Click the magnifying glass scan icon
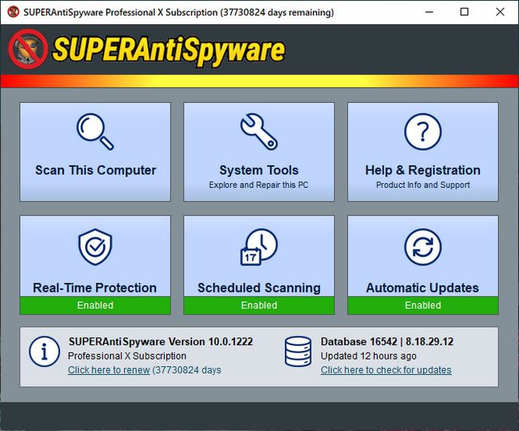The height and width of the screenshot is (431, 519). coord(95,131)
